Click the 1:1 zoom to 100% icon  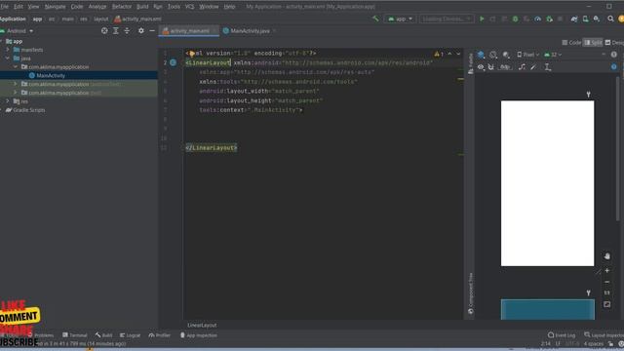(x=606, y=292)
